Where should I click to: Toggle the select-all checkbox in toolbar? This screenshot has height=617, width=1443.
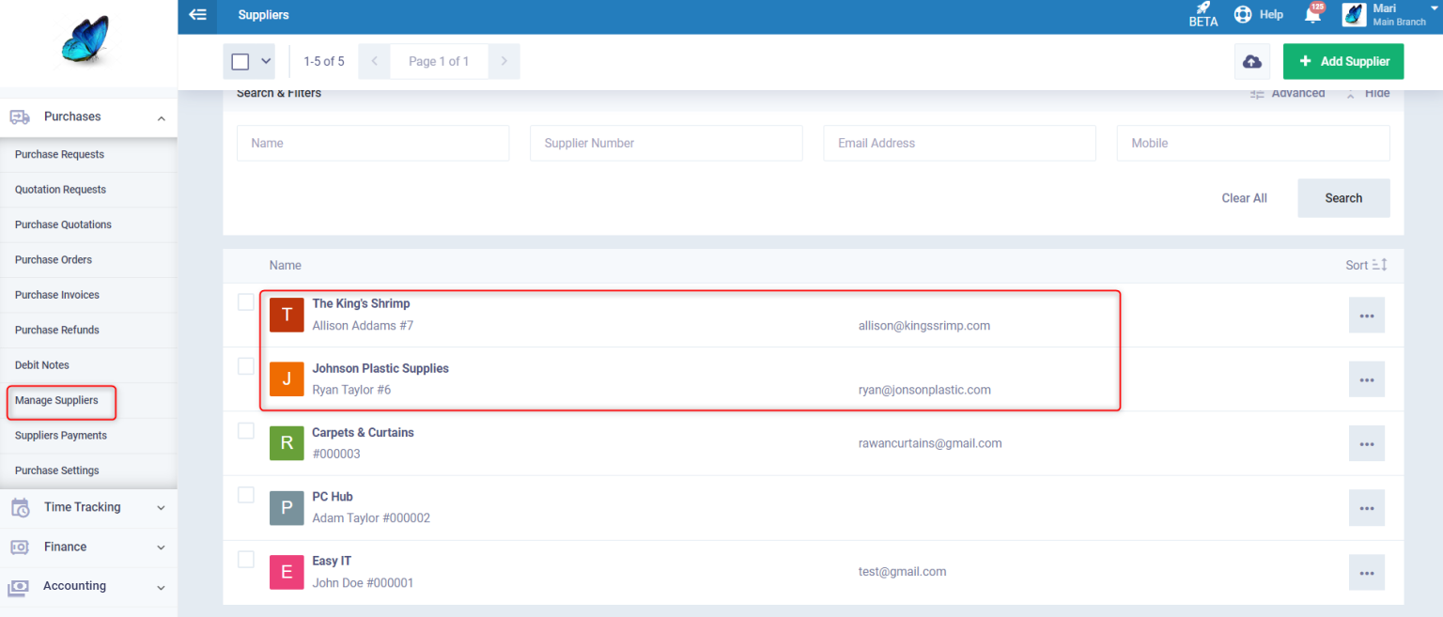240,61
